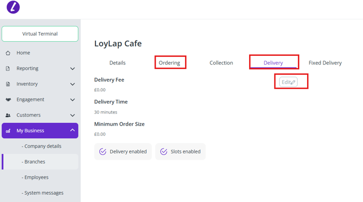Toggle the Slots enabled checkmark
The width and height of the screenshot is (363, 202).
164,151
